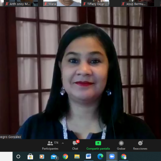Click the Compartir pantalla label

(98, 149)
